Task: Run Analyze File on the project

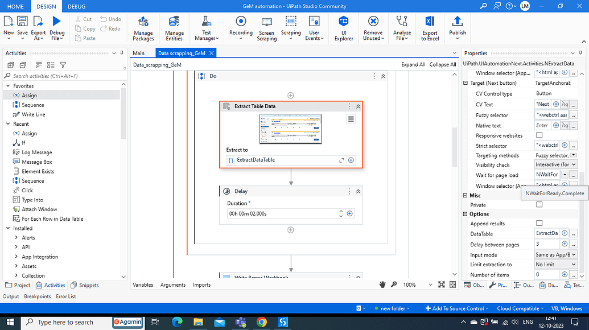Action: point(402,28)
